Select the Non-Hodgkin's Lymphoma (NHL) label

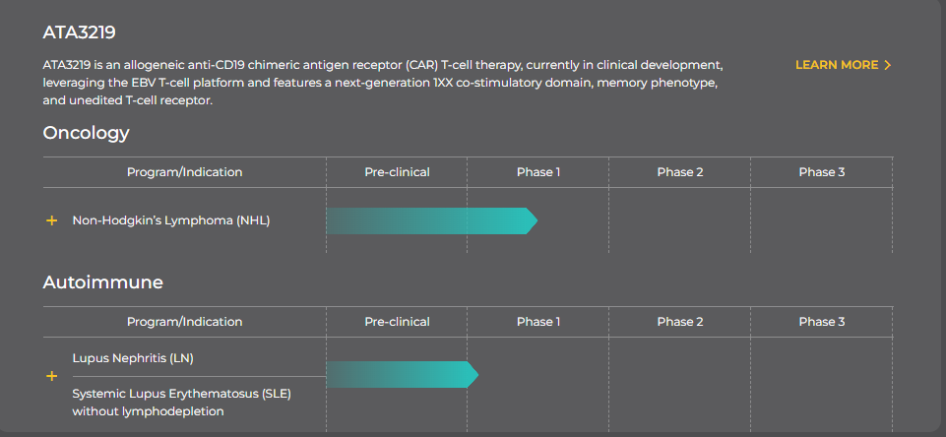(x=170, y=220)
